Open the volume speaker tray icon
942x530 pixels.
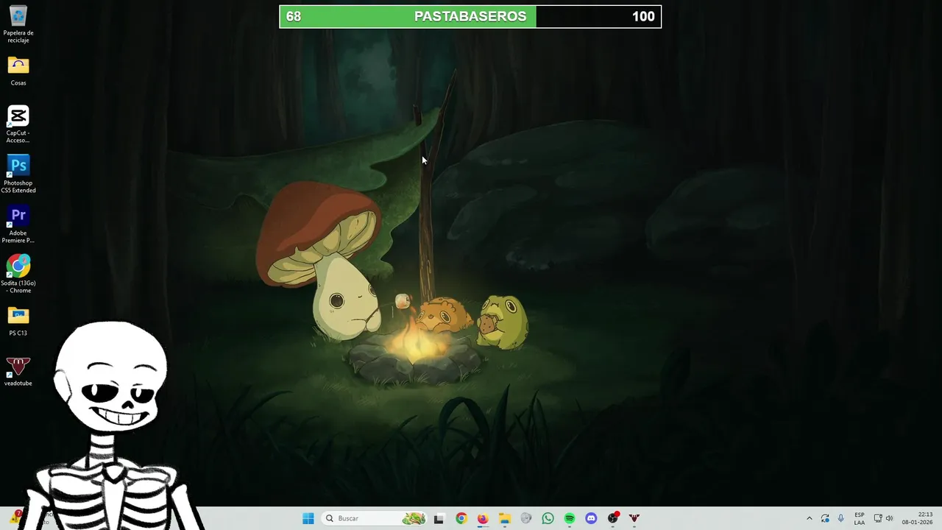[x=889, y=518]
